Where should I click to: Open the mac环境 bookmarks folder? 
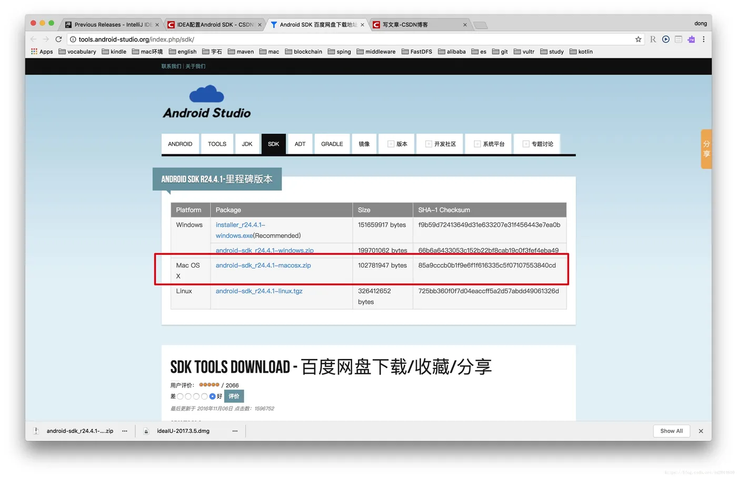click(147, 52)
